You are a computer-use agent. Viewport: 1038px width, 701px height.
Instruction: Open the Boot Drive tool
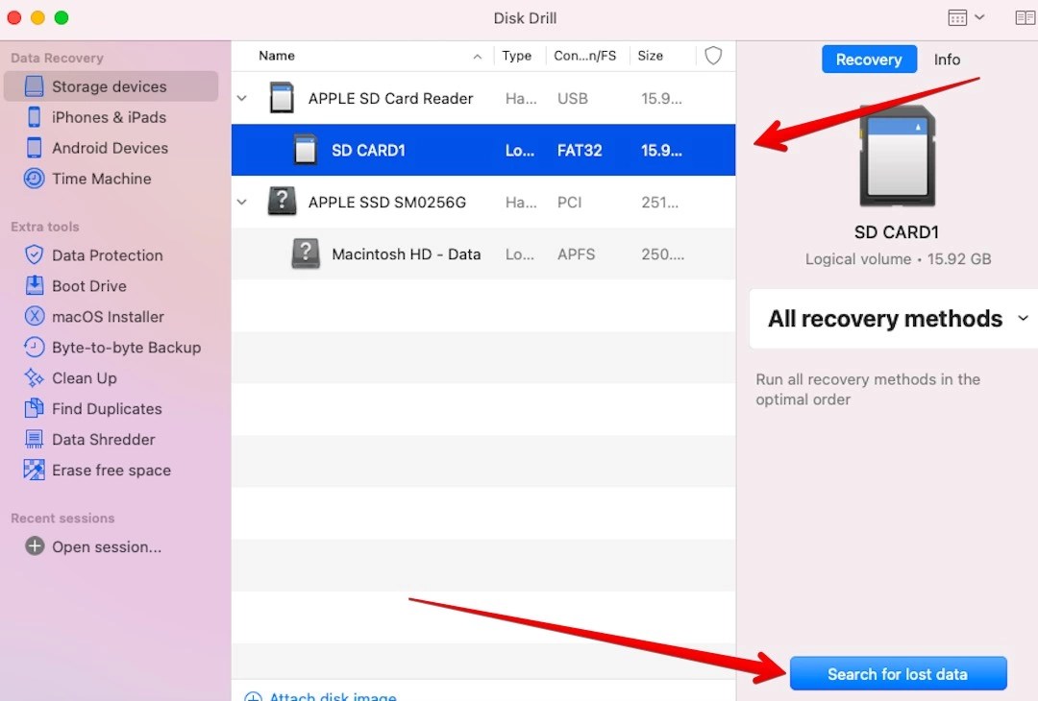pos(88,286)
